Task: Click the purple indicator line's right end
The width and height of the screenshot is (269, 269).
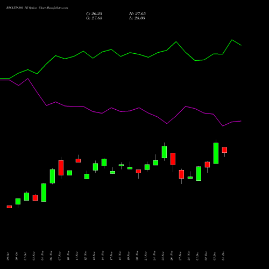Action: 241,121
